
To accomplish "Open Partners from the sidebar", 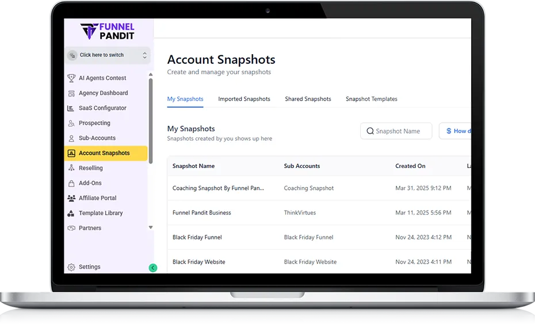I will [90, 228].
